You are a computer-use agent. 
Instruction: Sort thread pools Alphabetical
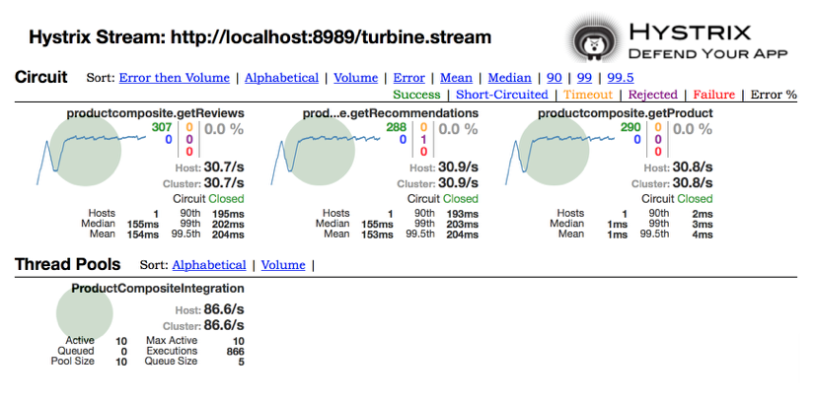[x=209, y=265]
